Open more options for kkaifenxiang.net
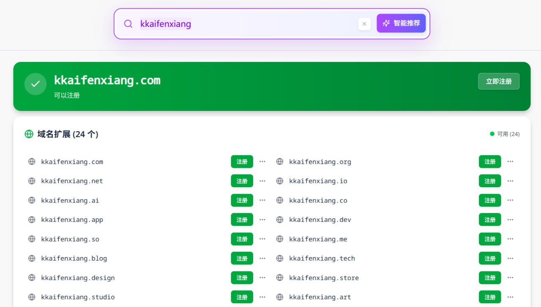 [x=262, y=181]
